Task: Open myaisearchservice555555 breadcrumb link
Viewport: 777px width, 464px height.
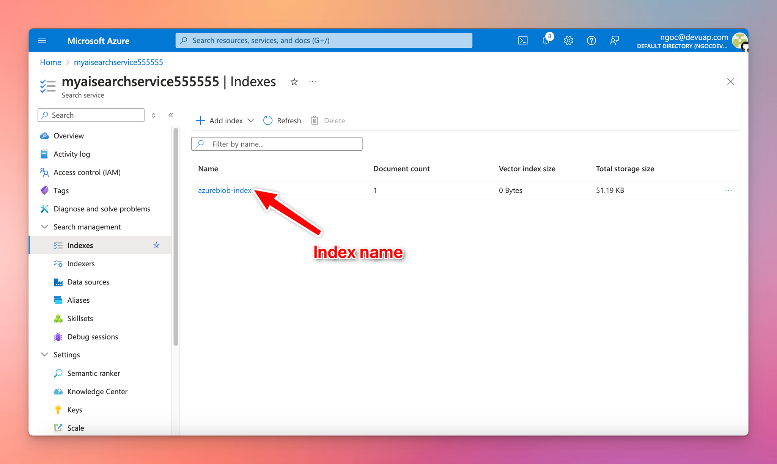Action: pos(118,62)
